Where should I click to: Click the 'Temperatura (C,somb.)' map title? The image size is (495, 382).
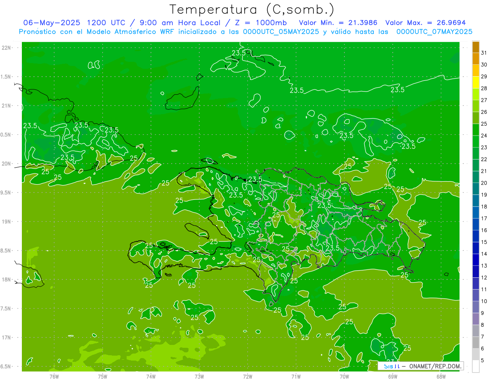point(252,9)
